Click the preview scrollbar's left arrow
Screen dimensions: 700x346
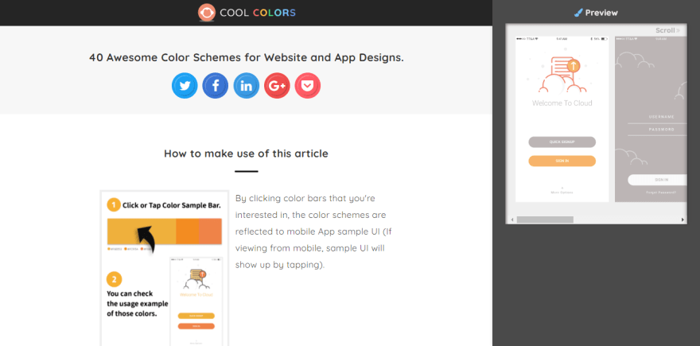pos(512,220)
